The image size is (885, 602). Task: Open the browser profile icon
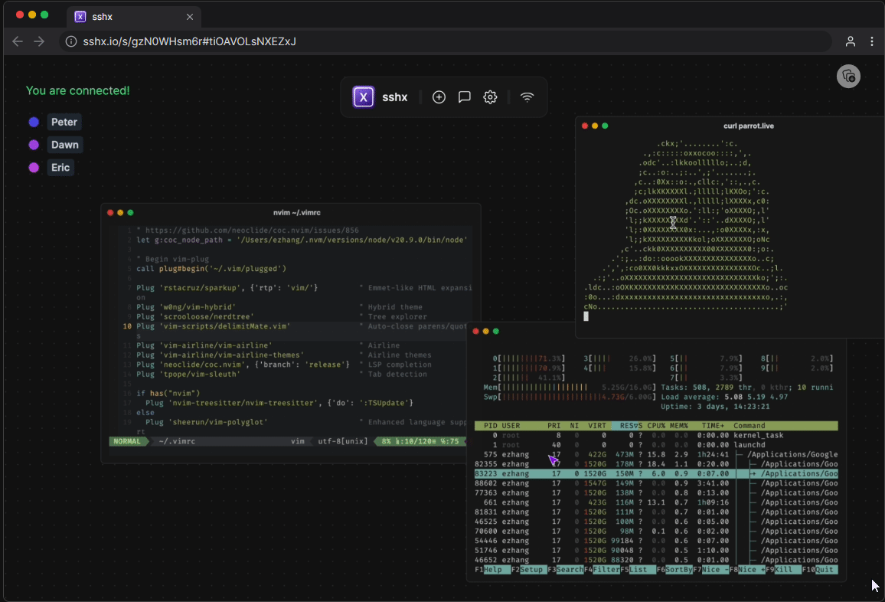(850, 41)
